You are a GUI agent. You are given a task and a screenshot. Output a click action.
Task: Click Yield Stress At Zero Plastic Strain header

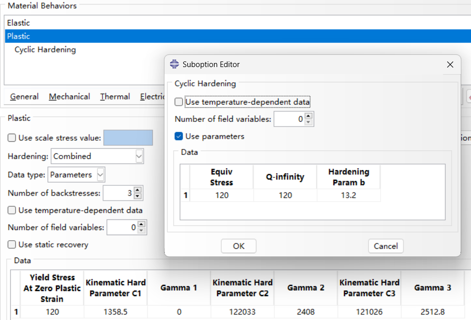[52, 288]
